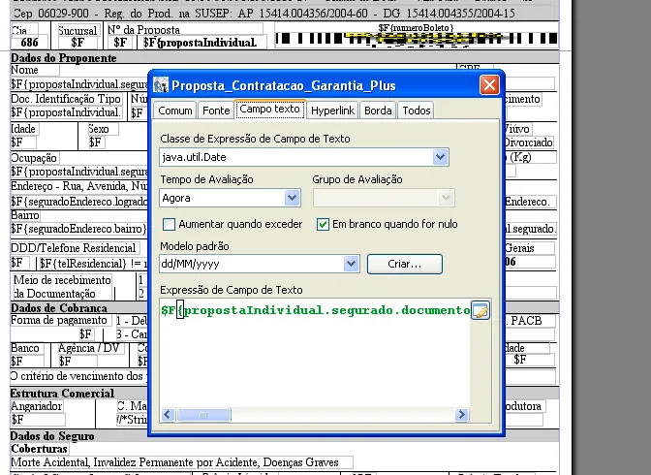Click the expression scrollbar left arrow

(168, 415)
